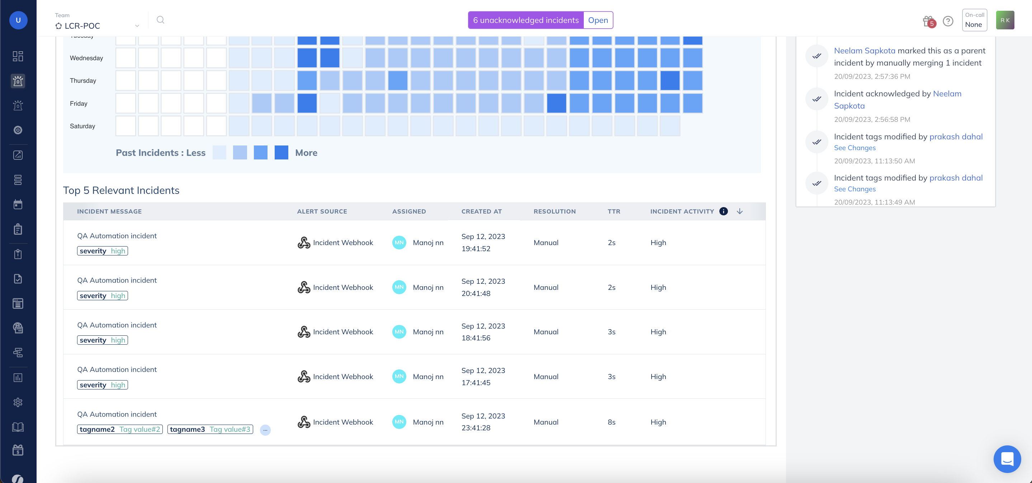Open the Dashboard panel from the sidebar
Screen dimensions: 1032x483
point(18,56)
